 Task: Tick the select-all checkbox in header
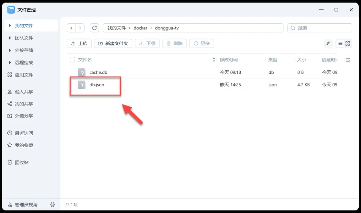(72, 60)
